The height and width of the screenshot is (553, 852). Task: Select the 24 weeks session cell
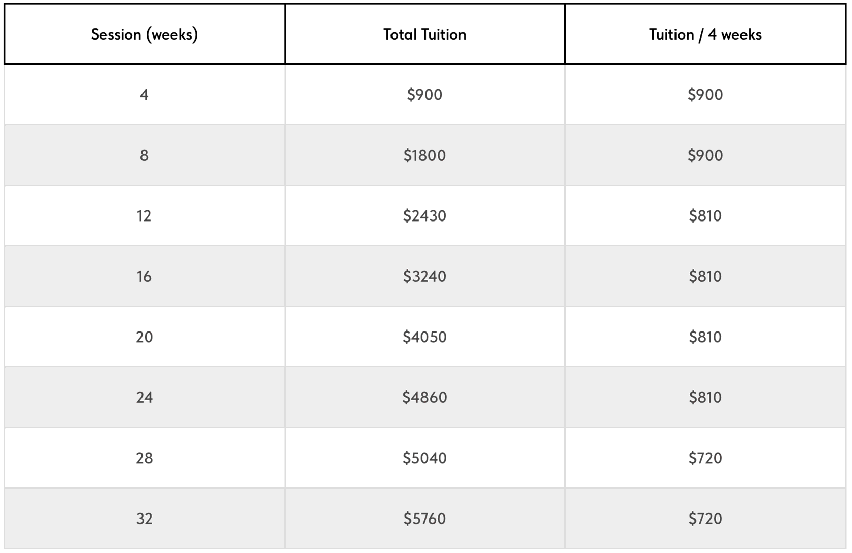[x=145, y=397]
